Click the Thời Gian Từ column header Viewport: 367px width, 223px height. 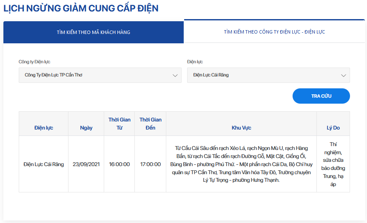119,124
